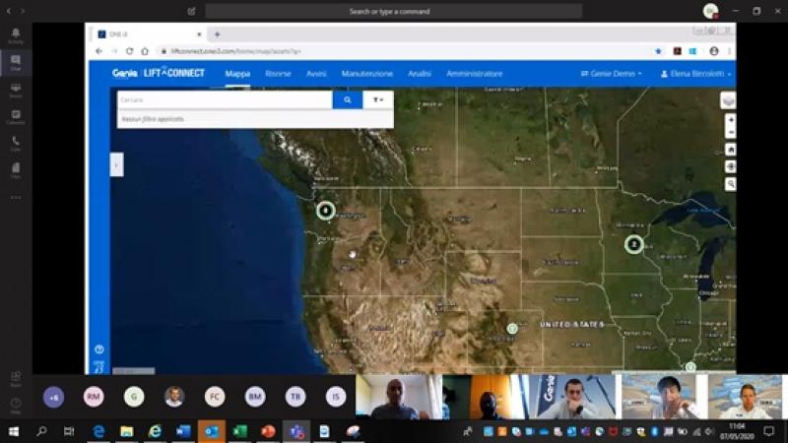Open Word from the taskbar
788x443 pixels.
click(x=183, y=431)
